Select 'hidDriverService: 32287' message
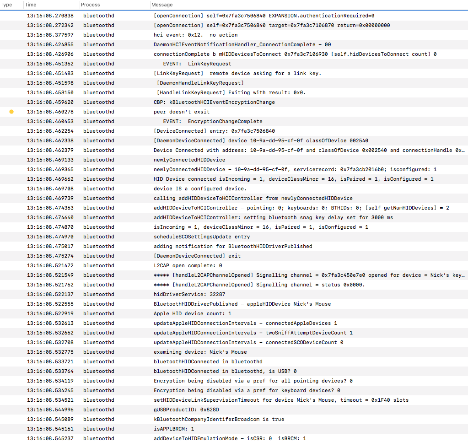This screenshot has height=442, width=468. click(x=189, y=294)
